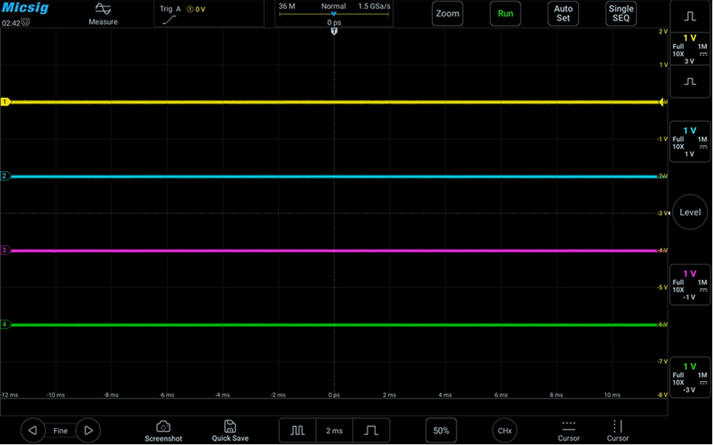Click the yellow channel 1 trace
The width and height of the screenshot is (713, 445).
tap(334, 102)
